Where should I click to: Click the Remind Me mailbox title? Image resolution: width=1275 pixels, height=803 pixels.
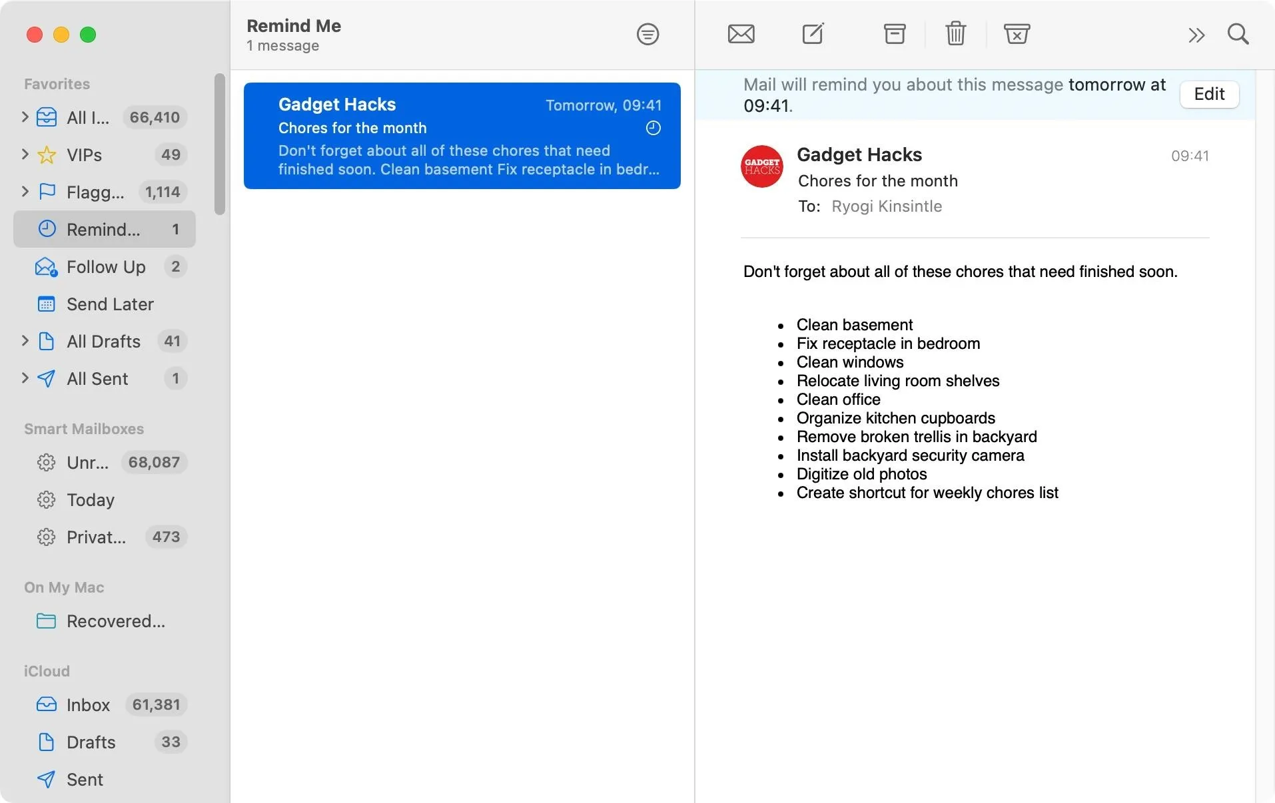[294, 26]
